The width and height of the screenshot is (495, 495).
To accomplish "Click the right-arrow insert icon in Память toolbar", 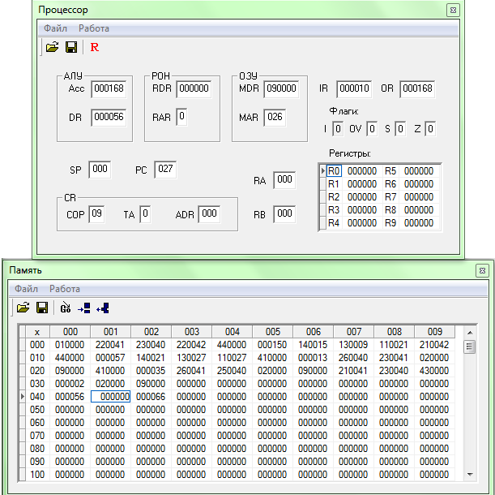I will (x=84, y=308).
